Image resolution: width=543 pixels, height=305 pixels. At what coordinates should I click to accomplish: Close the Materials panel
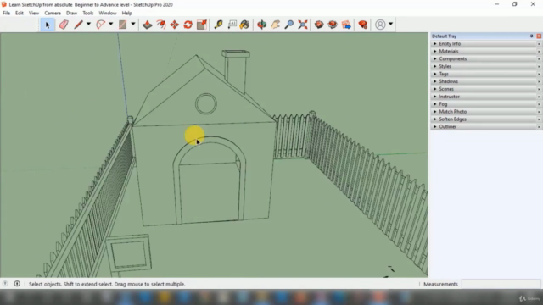(539, 52)
